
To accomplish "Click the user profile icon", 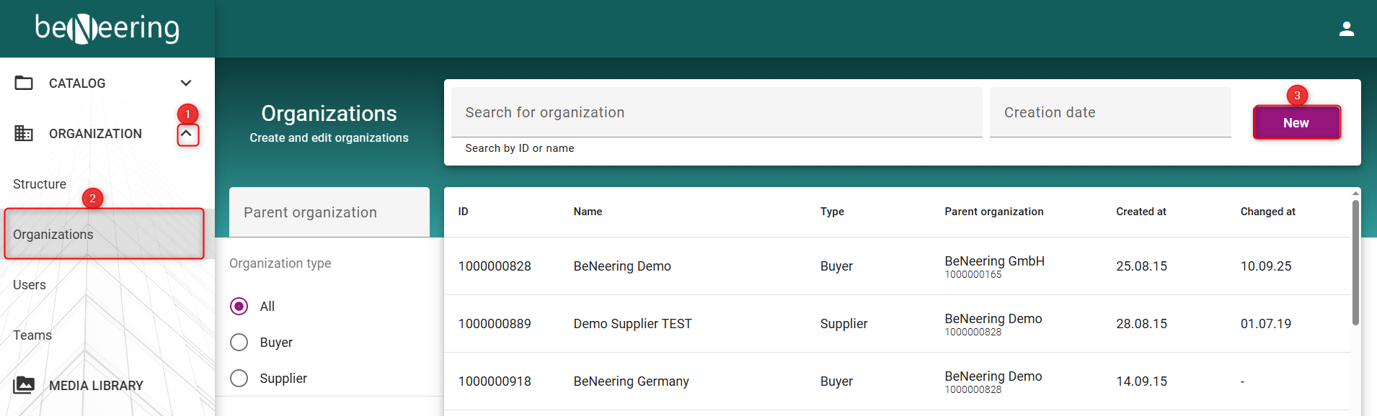I will pyautogui.click(x=1346, y=29).
